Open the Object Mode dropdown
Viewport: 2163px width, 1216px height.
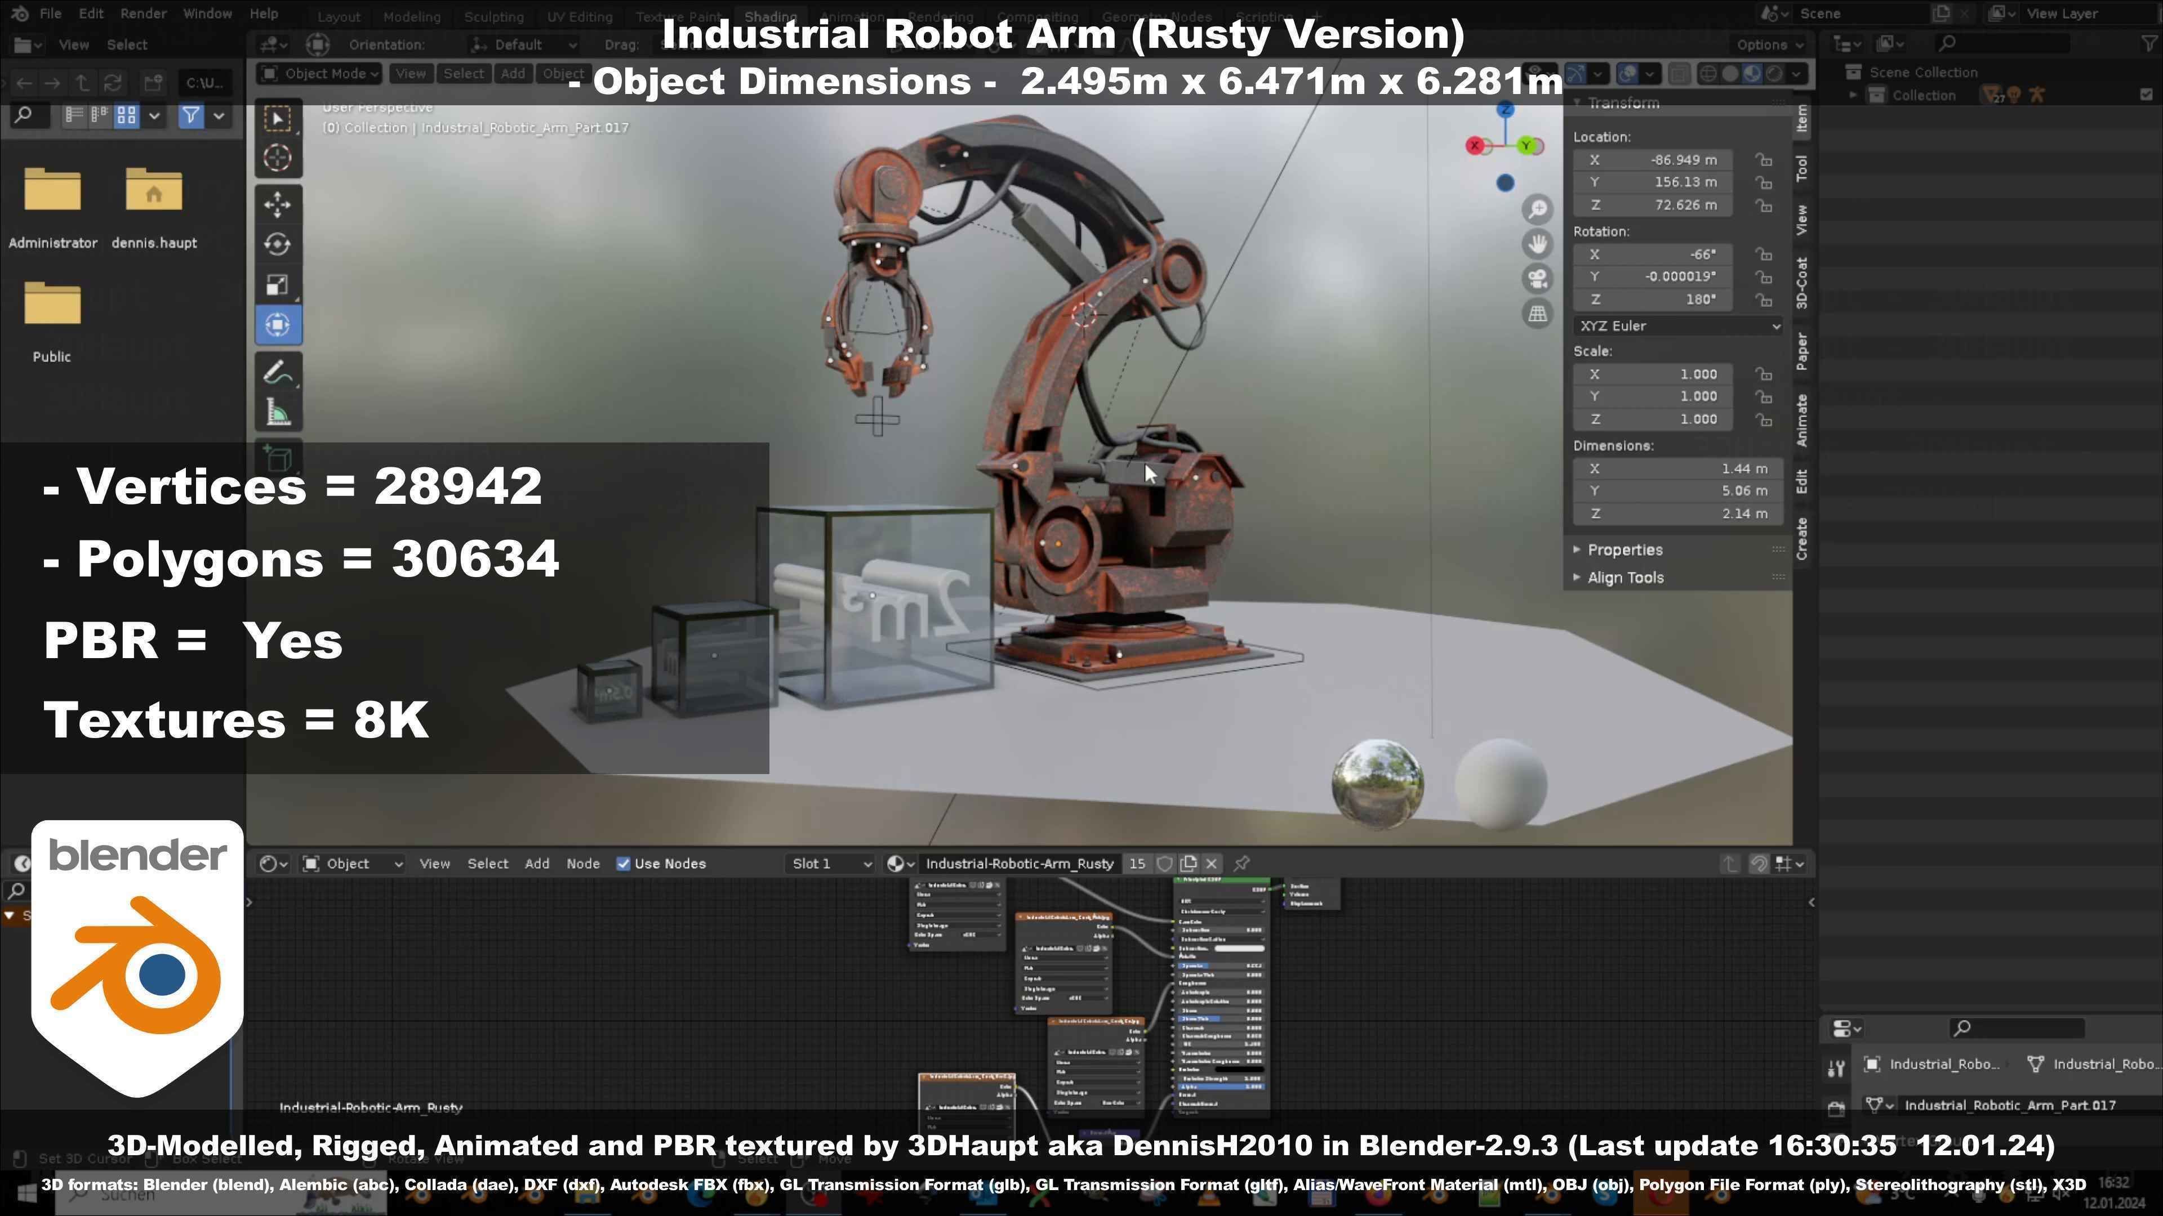[x=319, y=74]
